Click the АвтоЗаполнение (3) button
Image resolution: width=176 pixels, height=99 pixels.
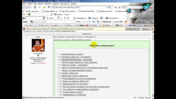133,29
